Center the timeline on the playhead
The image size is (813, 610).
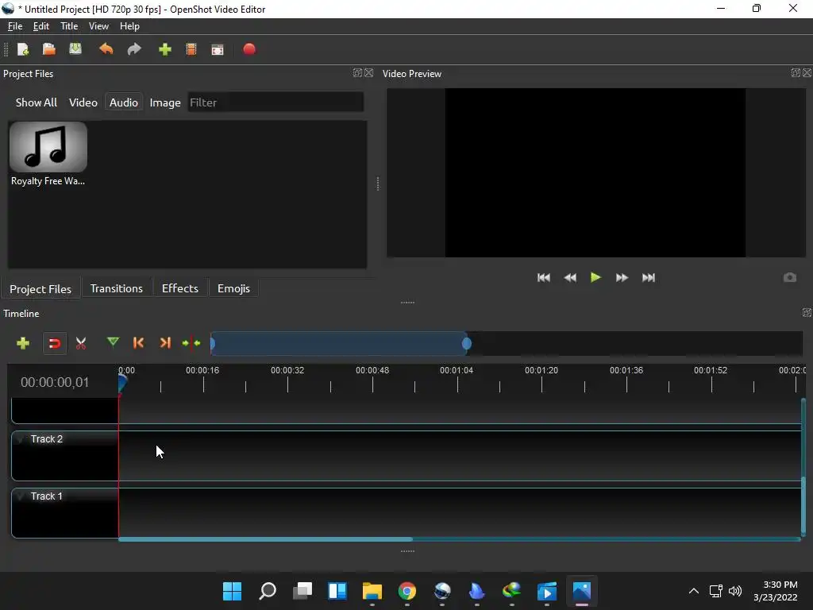pyautogui.click(x=191, y=343)
